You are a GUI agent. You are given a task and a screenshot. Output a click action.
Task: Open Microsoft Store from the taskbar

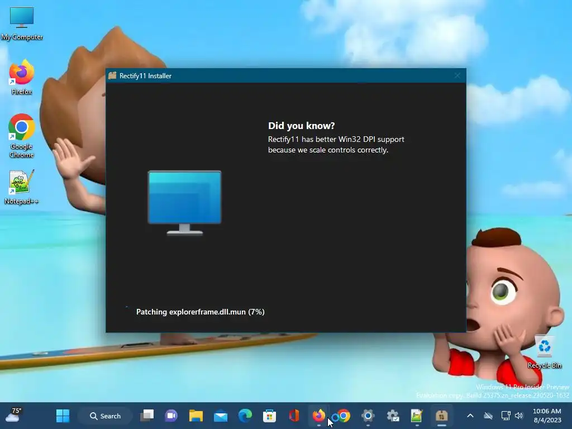270,416
